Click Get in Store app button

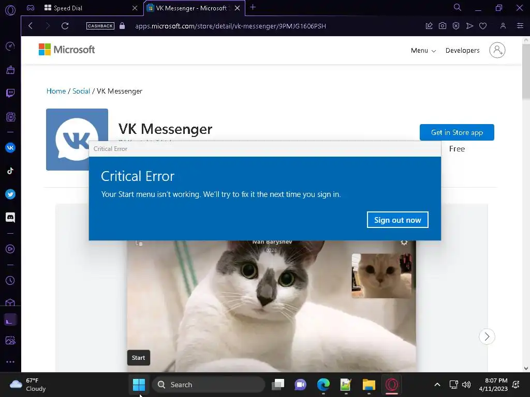tap(457, 132)
